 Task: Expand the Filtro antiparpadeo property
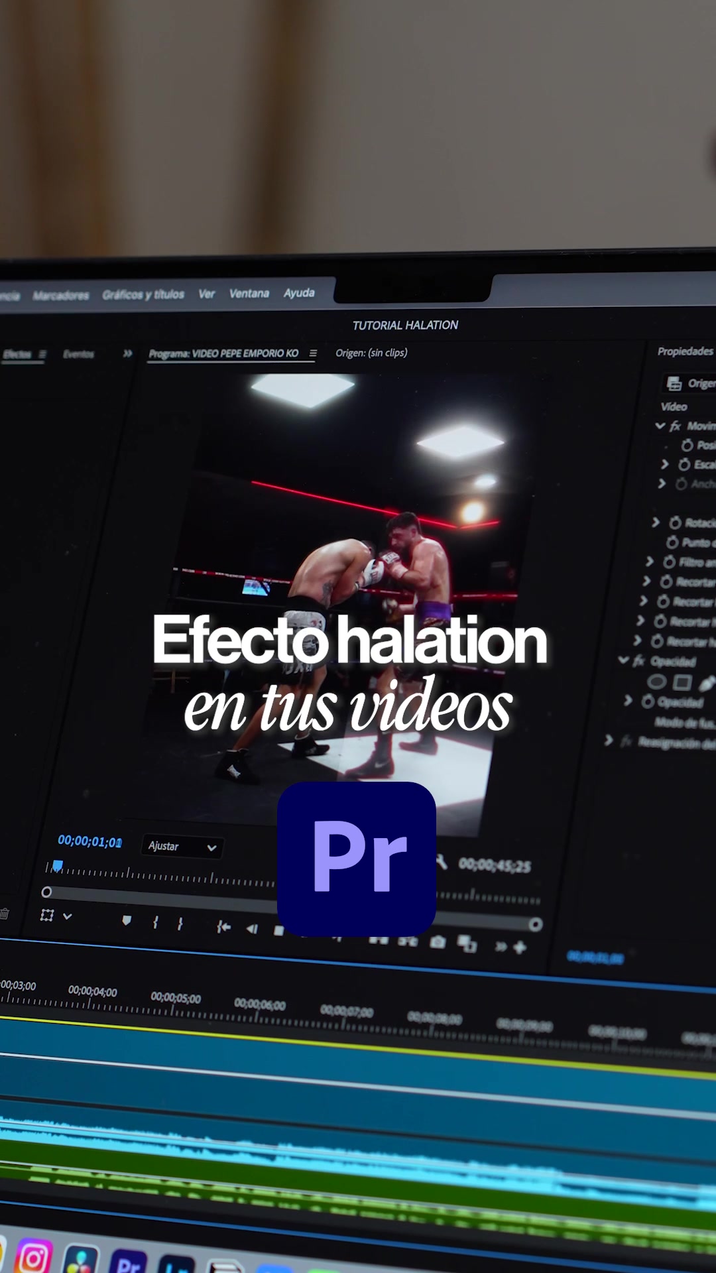point(650,562)
